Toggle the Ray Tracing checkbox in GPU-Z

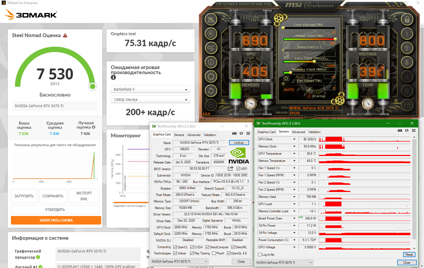click(192, 253)
